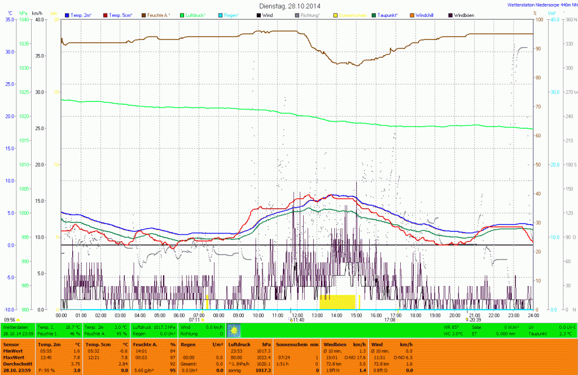The image size is (578, 375).
Task: Select the Windböen km/h table header
Action: click(x=341, y=343)
